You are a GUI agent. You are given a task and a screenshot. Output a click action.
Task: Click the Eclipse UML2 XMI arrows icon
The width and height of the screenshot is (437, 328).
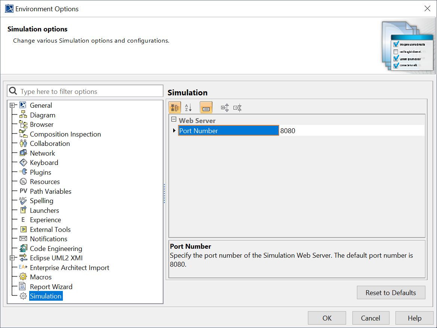(23, 258)
